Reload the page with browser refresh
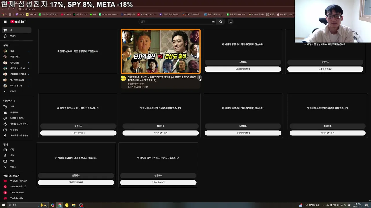Screen dimensions: 371x208 [x=14, y=9]
